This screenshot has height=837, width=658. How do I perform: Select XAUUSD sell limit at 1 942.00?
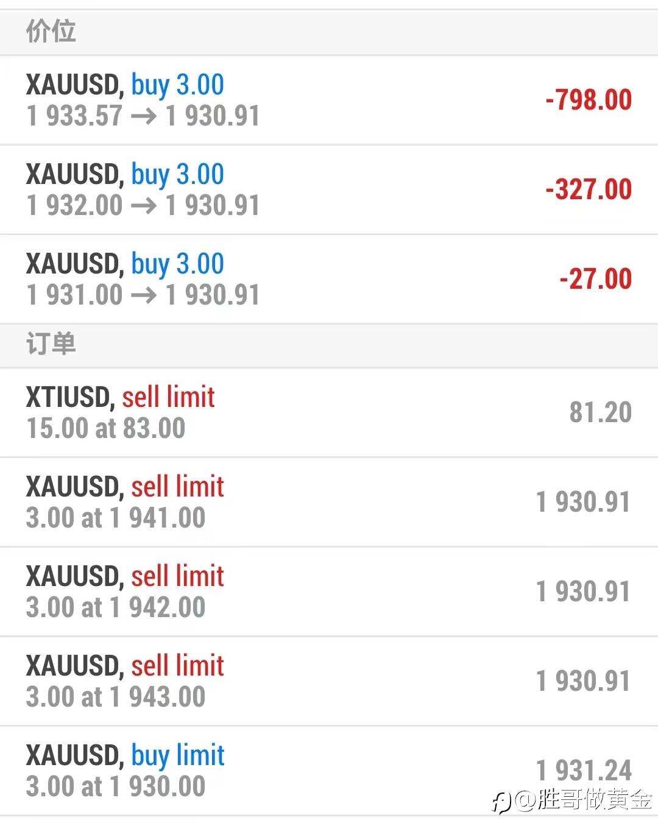tap(329, 592)
